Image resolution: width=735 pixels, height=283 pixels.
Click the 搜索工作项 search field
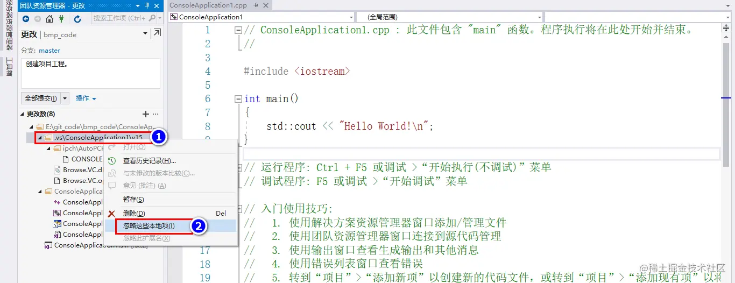(x=119, y=18)
